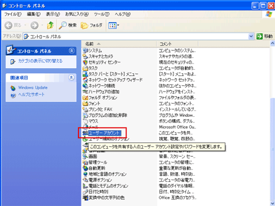
Task: Open the ツール(T) menu
Action: 101,14
